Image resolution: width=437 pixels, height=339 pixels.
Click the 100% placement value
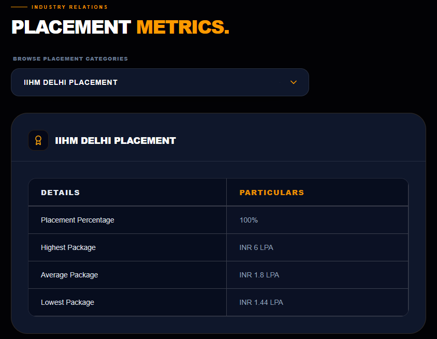pos(249,220)
